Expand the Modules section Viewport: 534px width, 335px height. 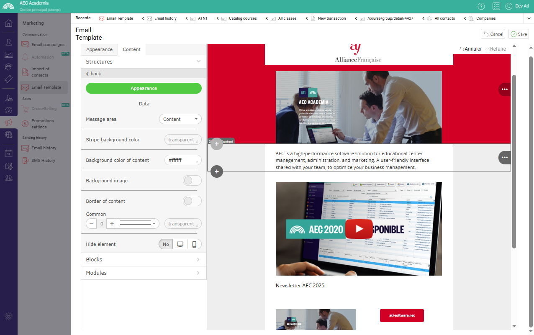144,273
